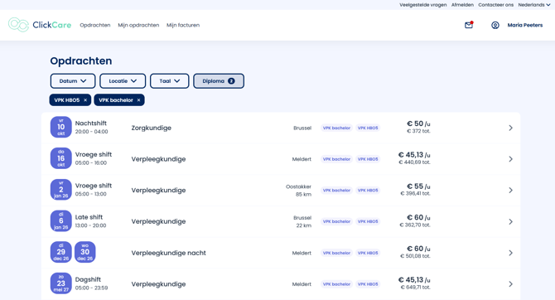
Task: Click the do 16 okt date badge
Action: [x=60, y=158]
